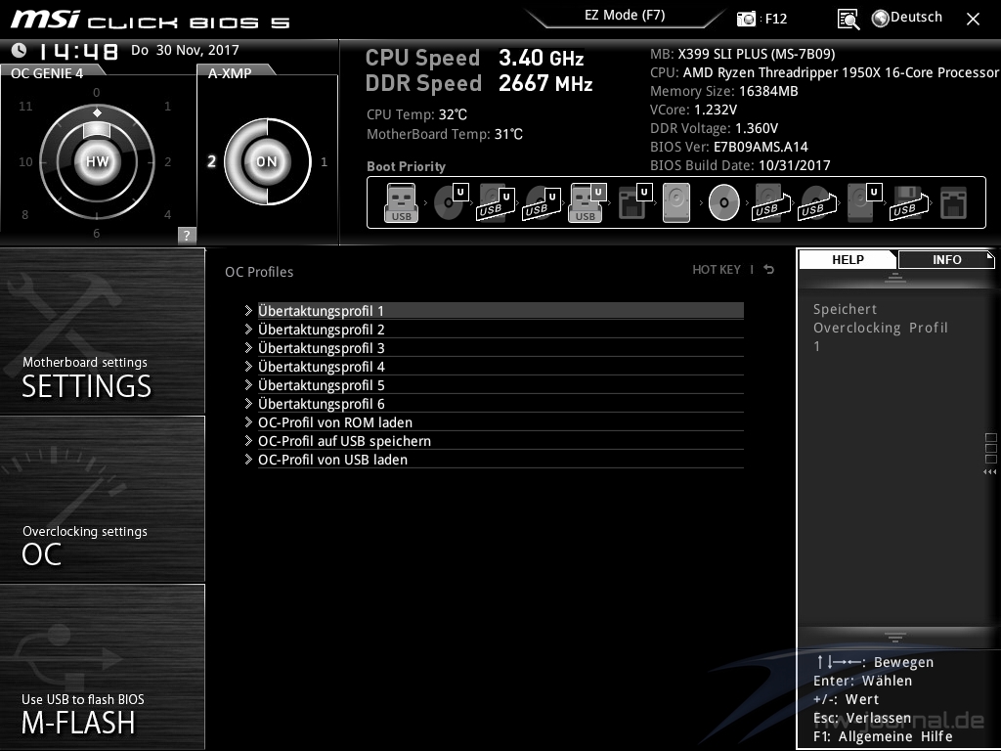Screen dimensions: 1001x751
Task: Toggle the OC Genie 4 HW button
Action: click(x=97, y=161)
